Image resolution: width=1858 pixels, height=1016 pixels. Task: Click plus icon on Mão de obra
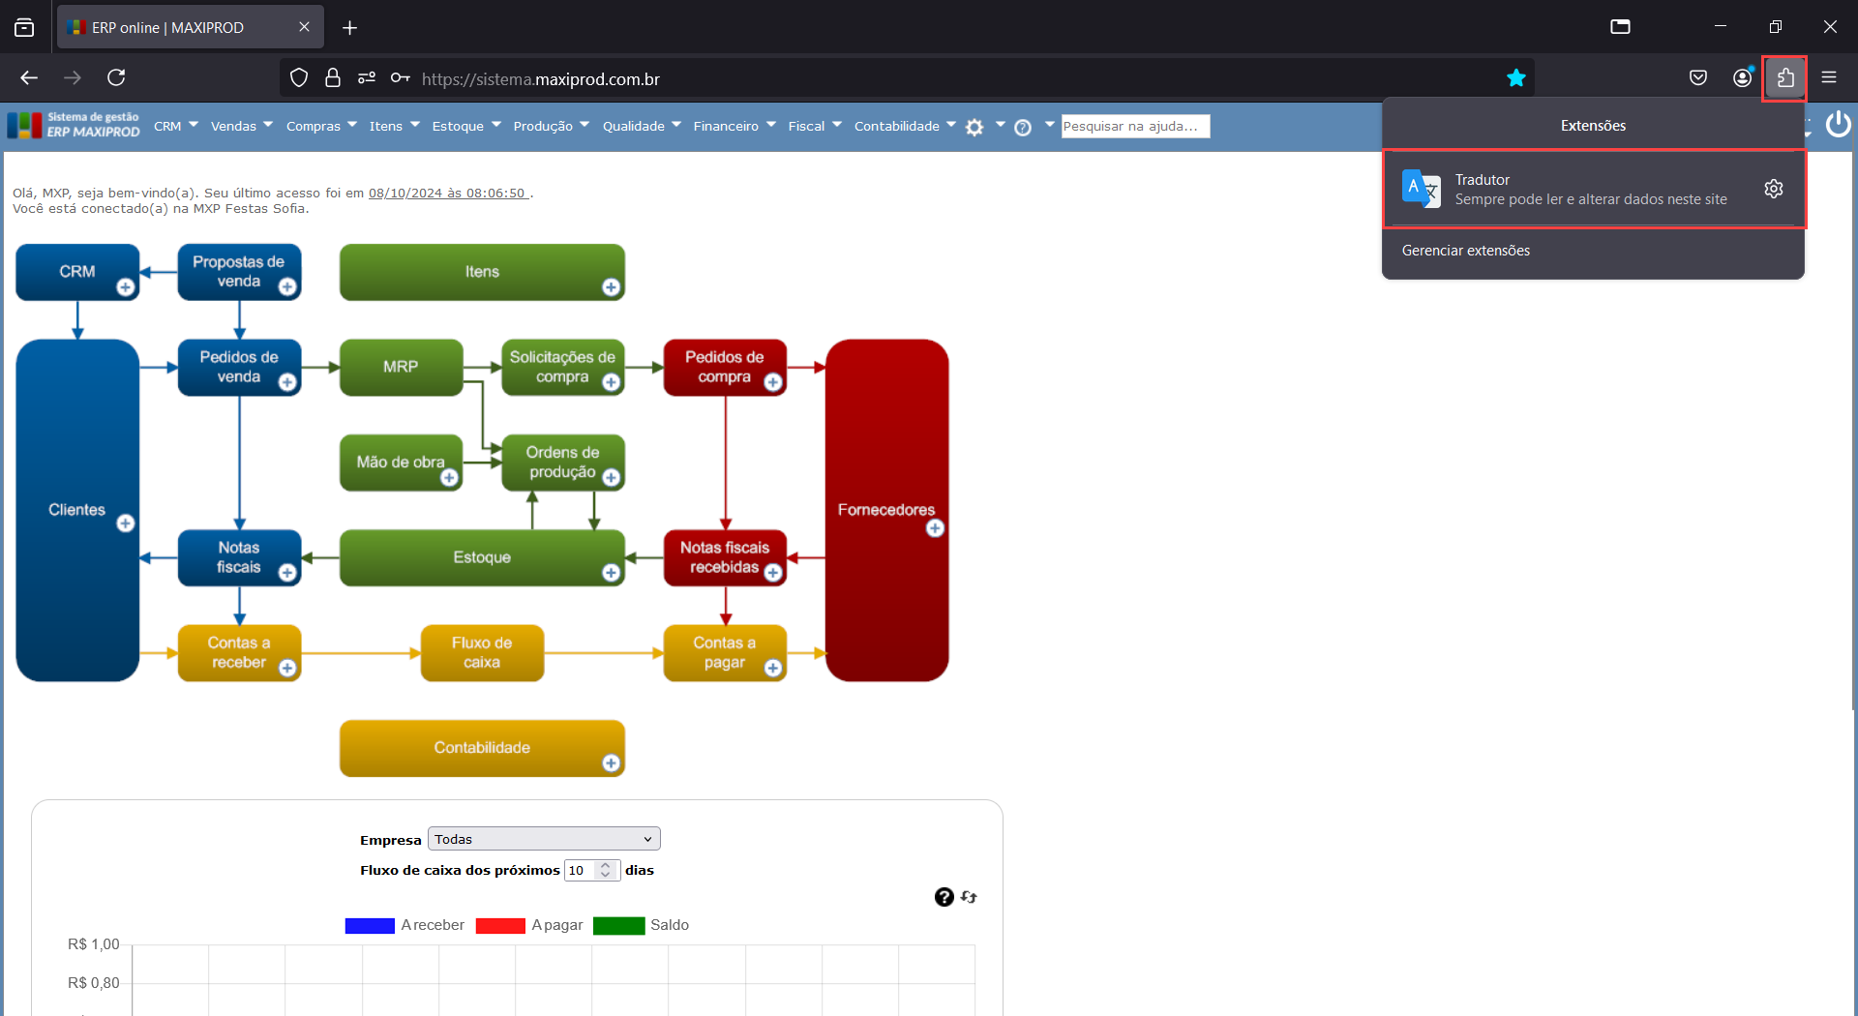449,478
